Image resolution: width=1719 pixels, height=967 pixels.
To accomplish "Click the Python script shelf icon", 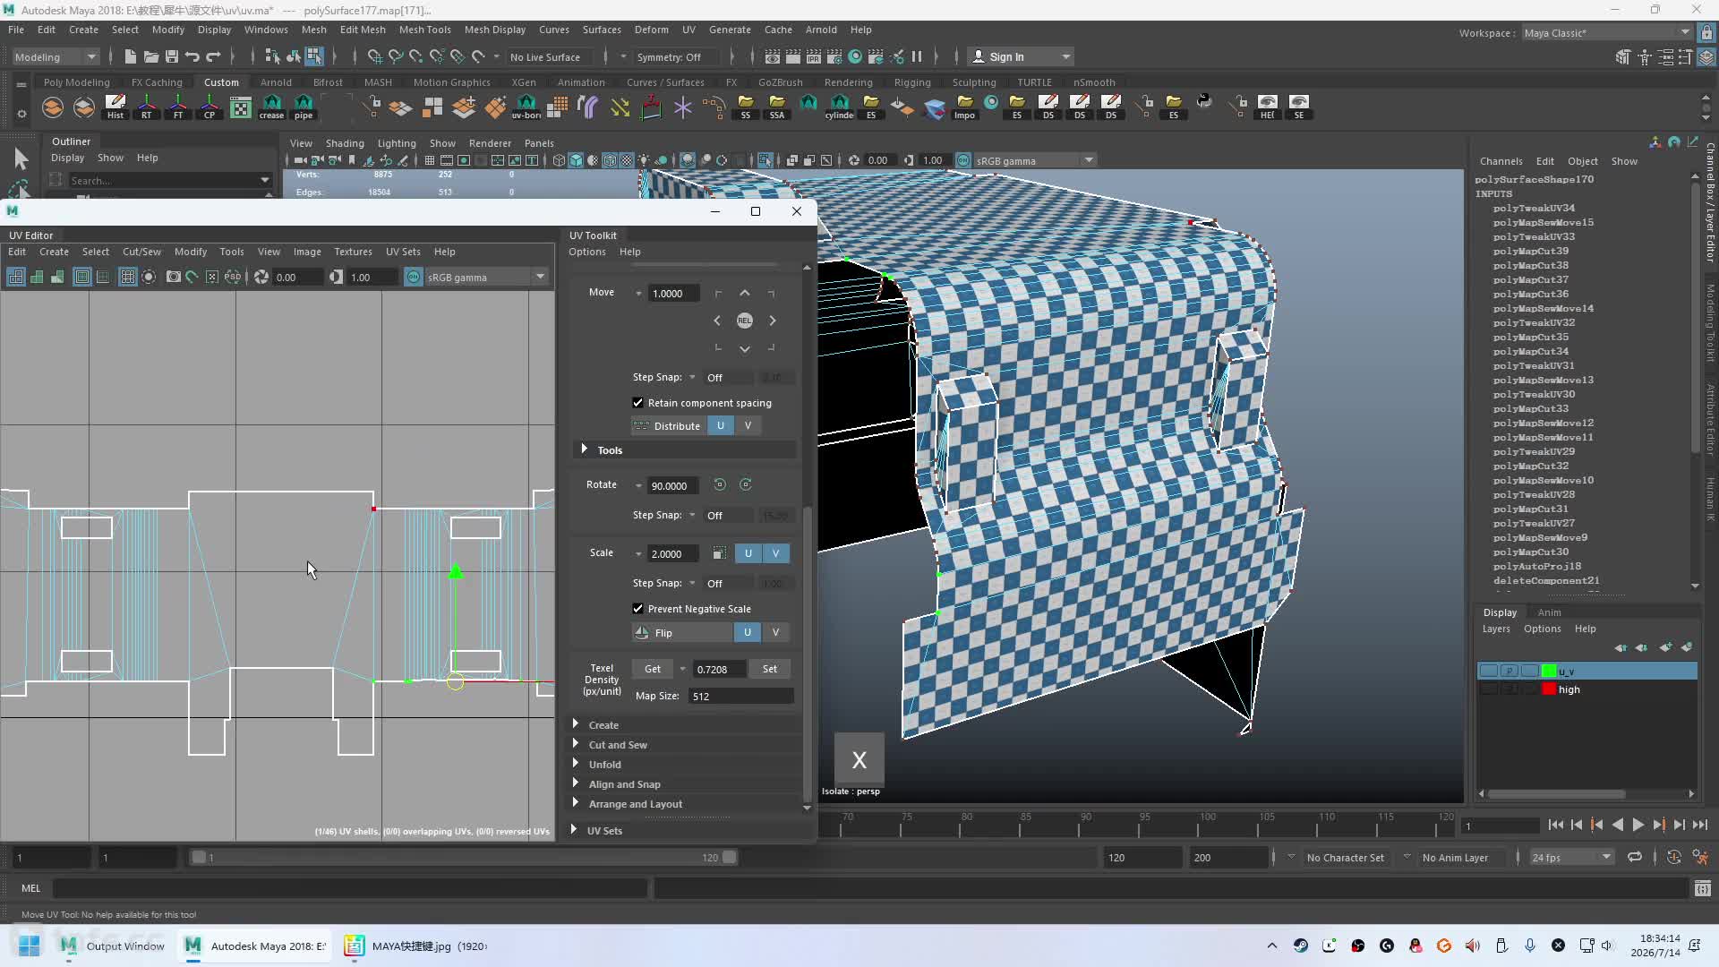I will (1204, 102).
